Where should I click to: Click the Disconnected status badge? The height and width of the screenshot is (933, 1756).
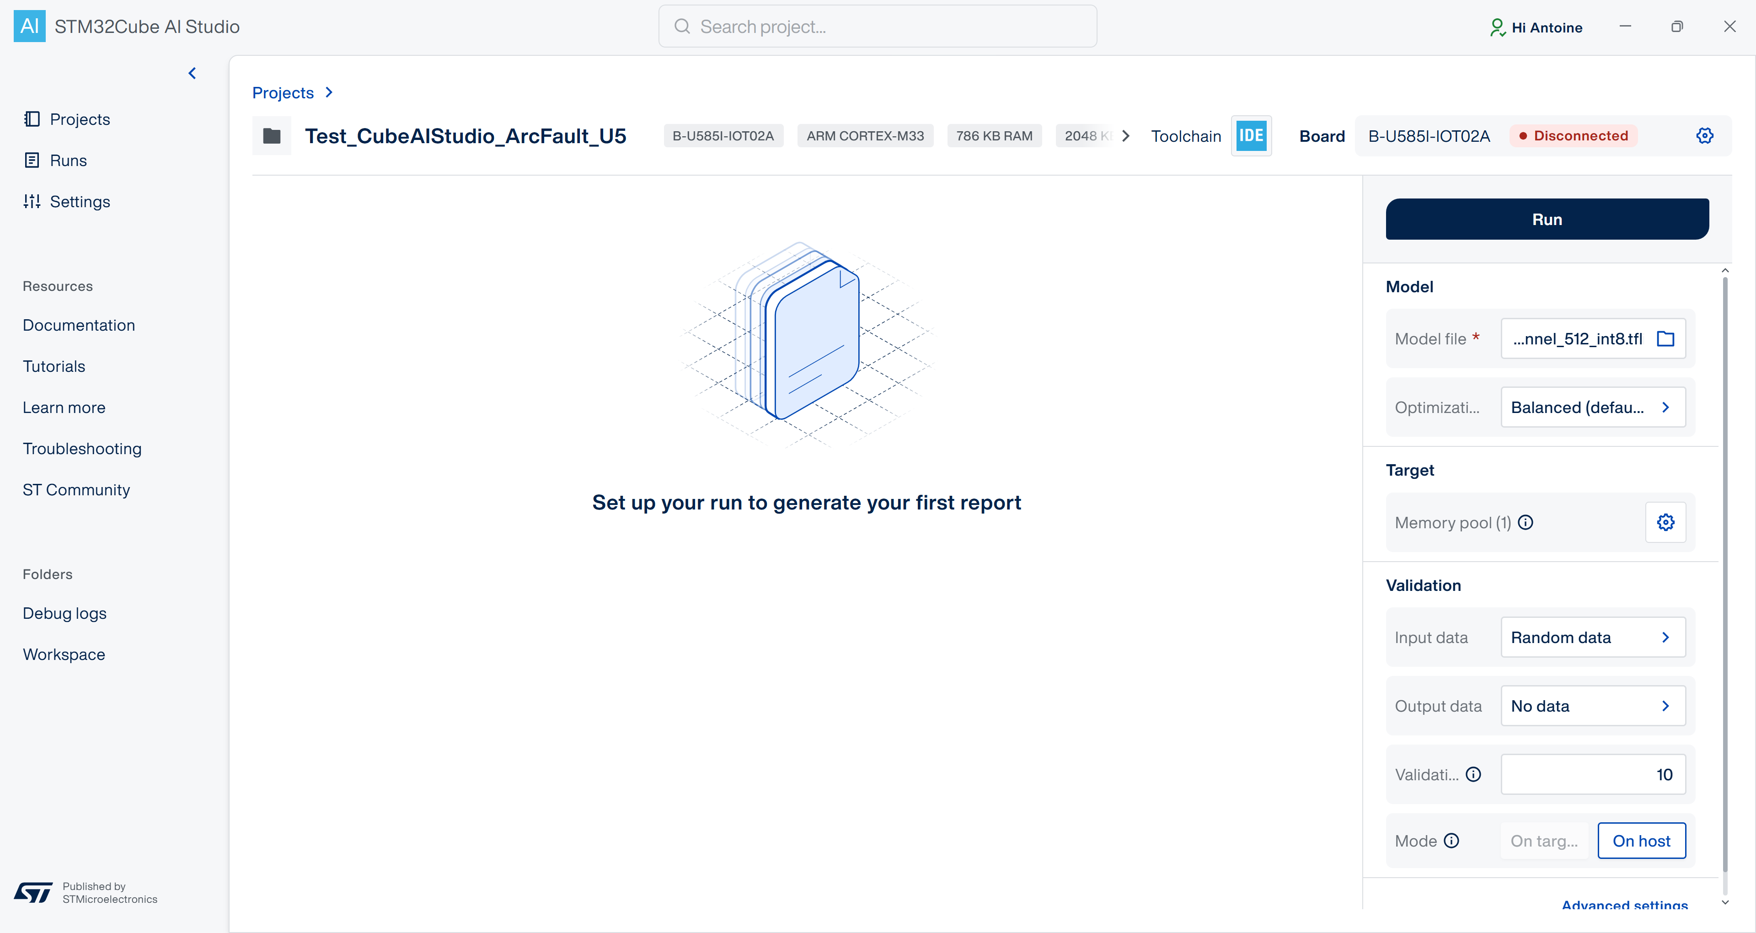tap(1573, 136)
